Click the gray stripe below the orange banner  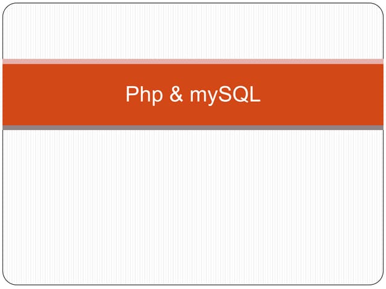coord(193,128)
